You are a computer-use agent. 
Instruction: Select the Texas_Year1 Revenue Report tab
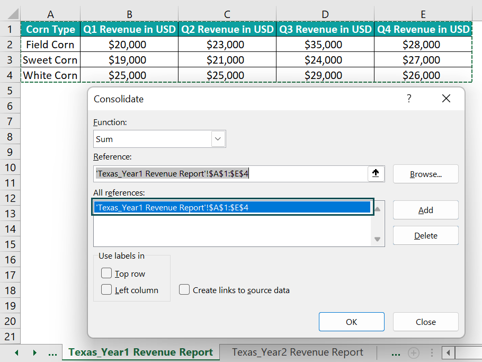(x=140, y=352)
